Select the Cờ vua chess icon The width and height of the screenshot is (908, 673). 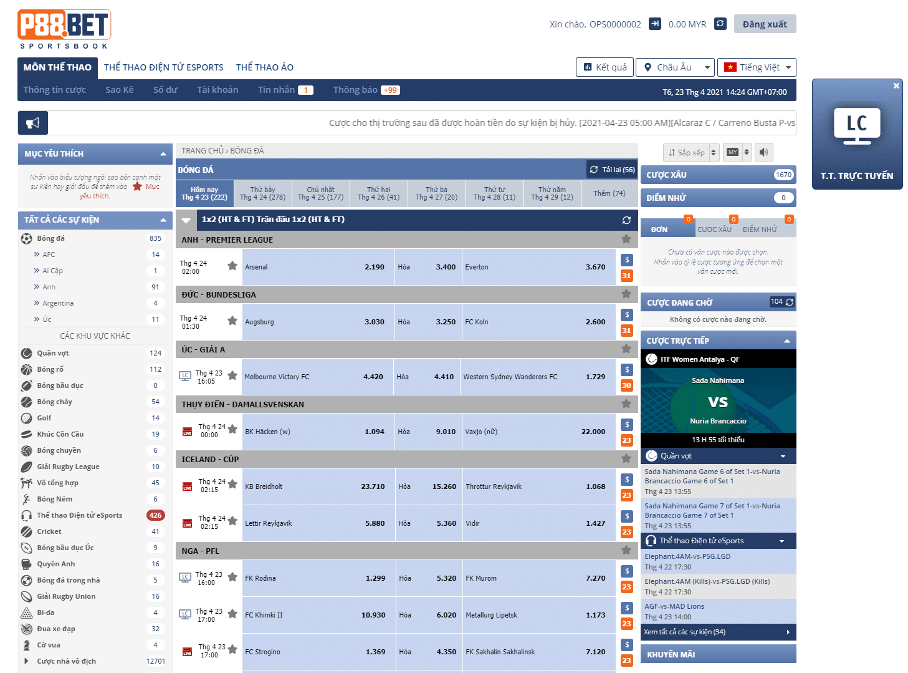[x=26, y=645]
